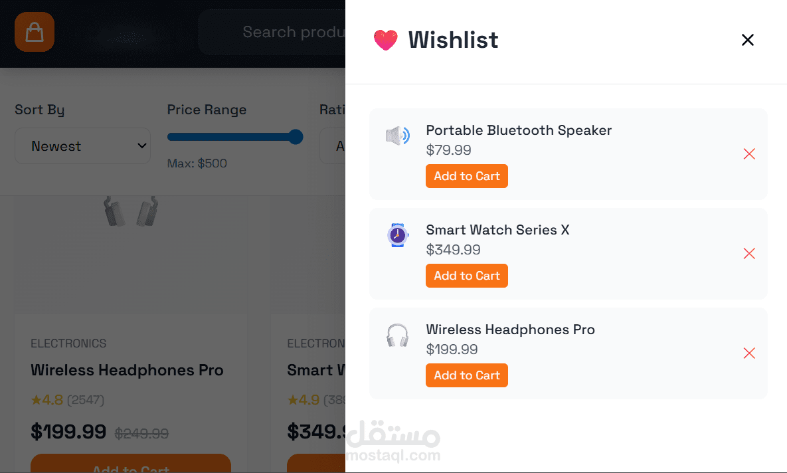Close the Wishlist panel

[x=747, y=40]
